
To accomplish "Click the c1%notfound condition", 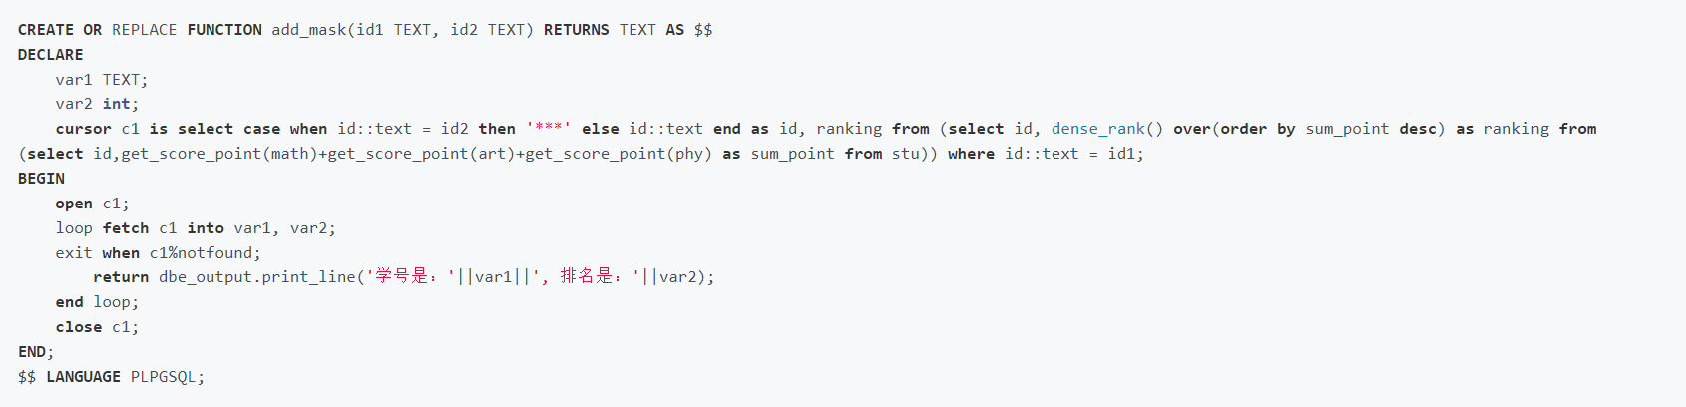I will pyautogui.click(x=205, y=253).
